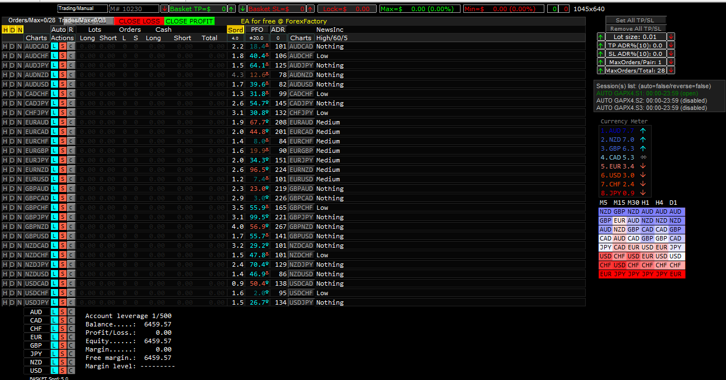The height and width of the screenshot is (380, 726).
Task: Decrease lot size with red down arrow
Action: (671, 37)
